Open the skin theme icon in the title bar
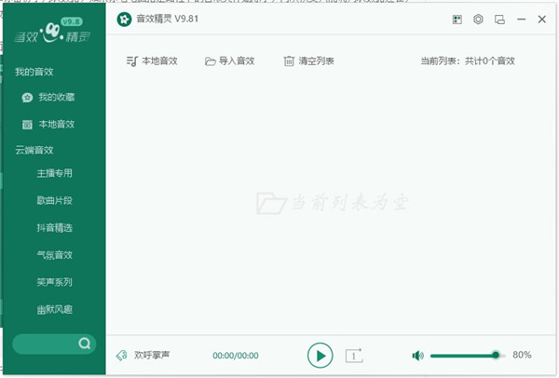The image size is (559, 378). point(457,19)
